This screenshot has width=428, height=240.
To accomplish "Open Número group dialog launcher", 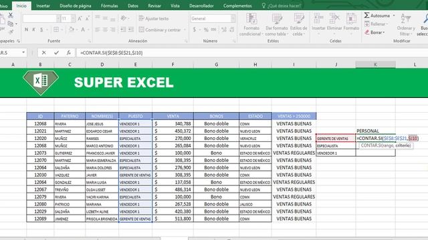I will pyautogui.click(x=234, y=41).
